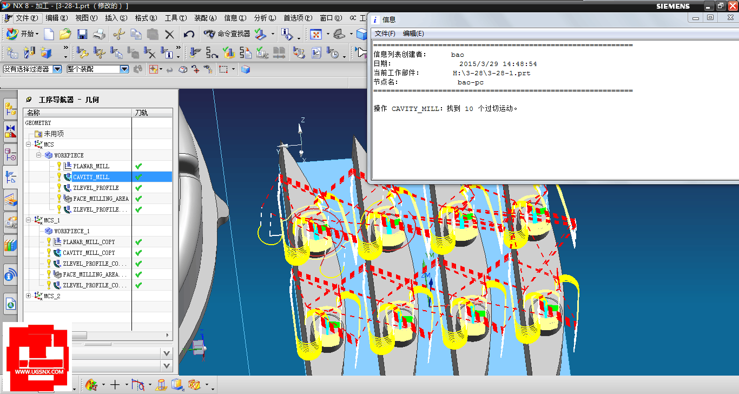Open the Reuse Library books sidebar tab

[10, 245]
